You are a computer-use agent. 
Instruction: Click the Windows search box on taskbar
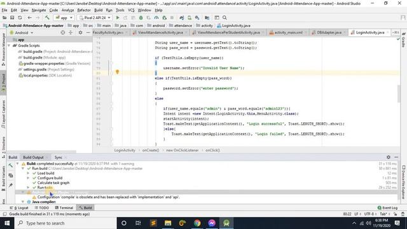[65, 223]
